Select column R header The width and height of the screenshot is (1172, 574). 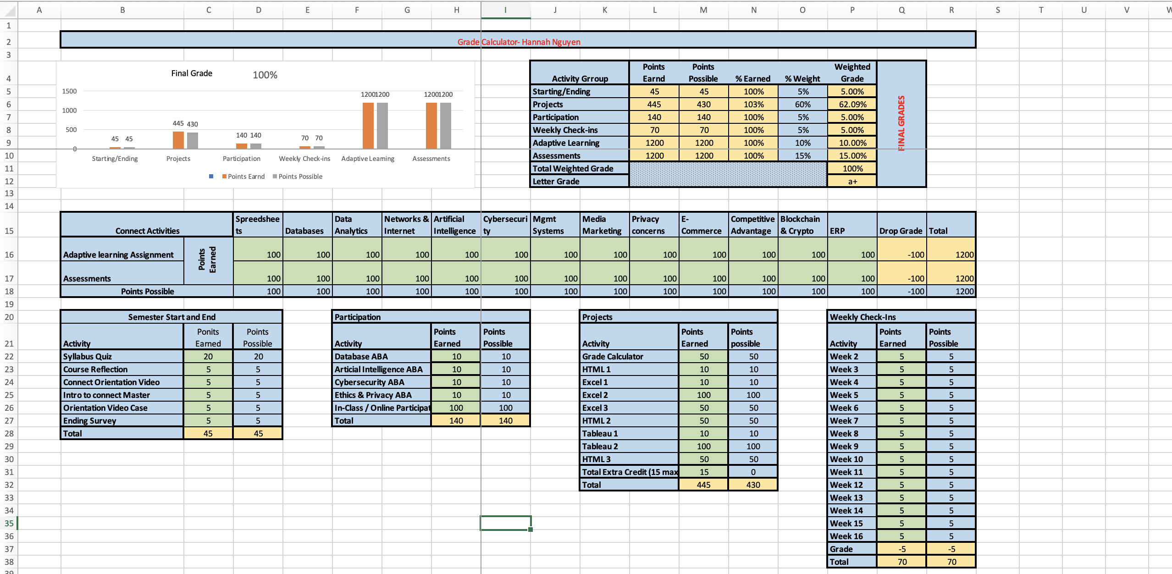pyautogui.click(x=951, y=10)
